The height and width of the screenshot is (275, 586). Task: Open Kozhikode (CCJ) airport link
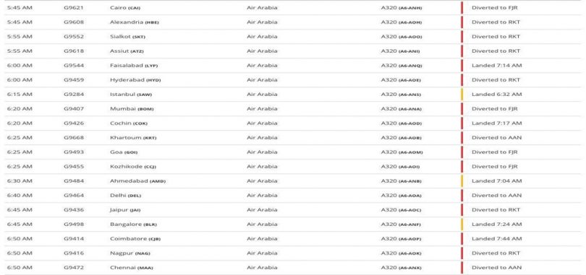133,167
